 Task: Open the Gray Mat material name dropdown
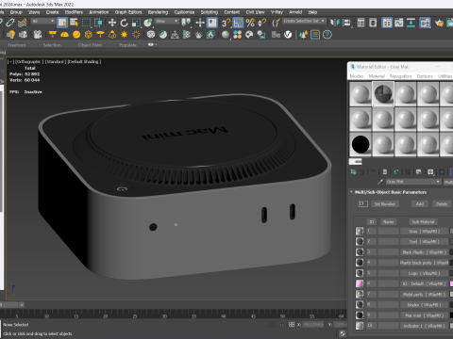413,182
